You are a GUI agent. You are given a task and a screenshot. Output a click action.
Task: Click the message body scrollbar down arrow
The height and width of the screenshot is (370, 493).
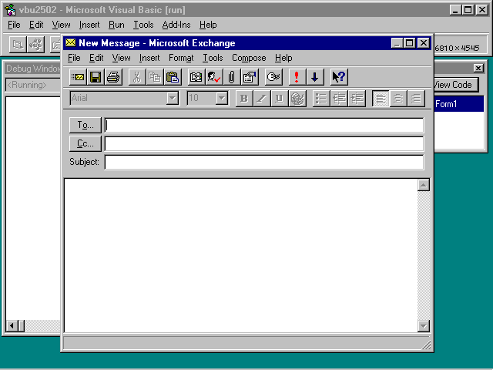pos(423,326)
